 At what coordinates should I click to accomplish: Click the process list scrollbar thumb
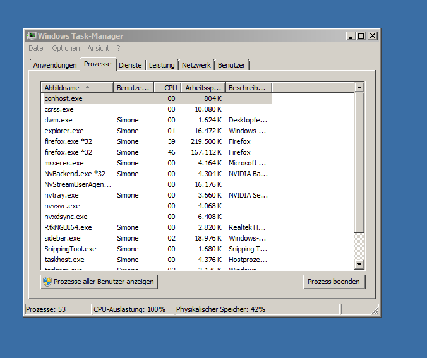pos(359,162)
